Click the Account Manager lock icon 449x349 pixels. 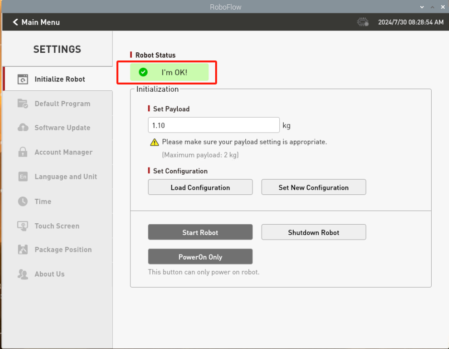click(x=23, y=152)
